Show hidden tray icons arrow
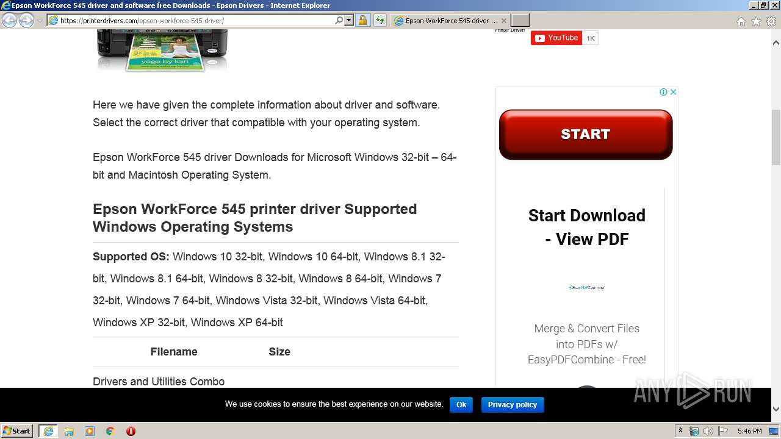This screenshot has width=781, height=439. 681,431
